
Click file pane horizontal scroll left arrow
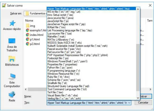pos(26,89)
